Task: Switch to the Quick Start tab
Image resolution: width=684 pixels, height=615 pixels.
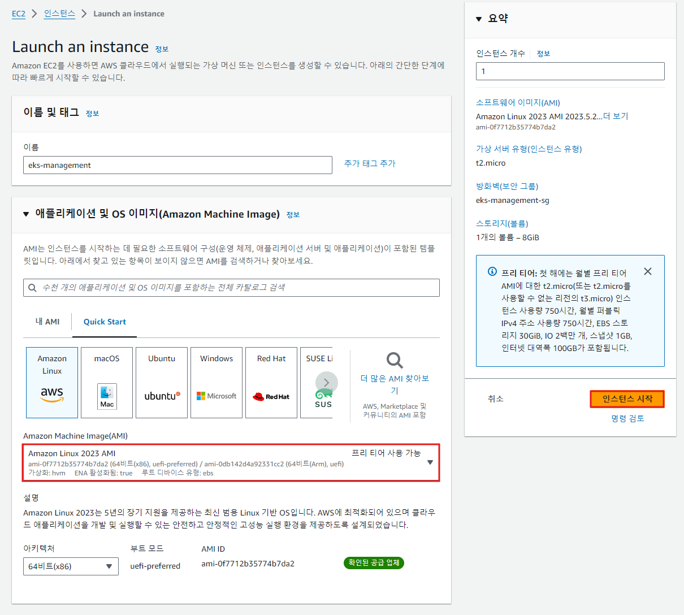Action: click(105, 322)
